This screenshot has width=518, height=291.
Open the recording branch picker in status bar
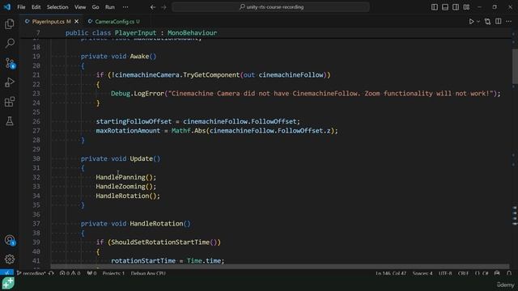(31, 273)
